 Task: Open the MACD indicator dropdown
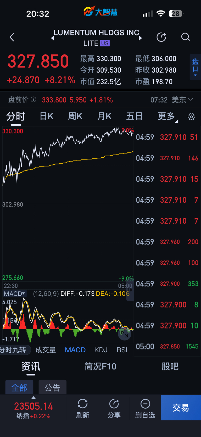coord(14,294)
